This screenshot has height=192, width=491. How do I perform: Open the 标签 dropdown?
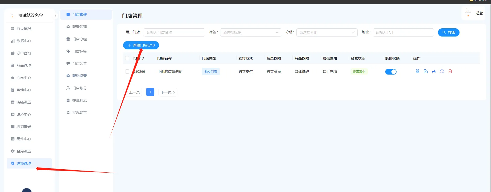(251, 32)
